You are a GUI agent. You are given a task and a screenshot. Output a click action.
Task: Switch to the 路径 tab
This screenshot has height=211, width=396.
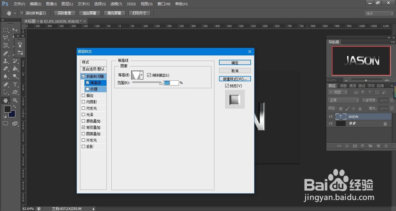[x=362, y=86]
